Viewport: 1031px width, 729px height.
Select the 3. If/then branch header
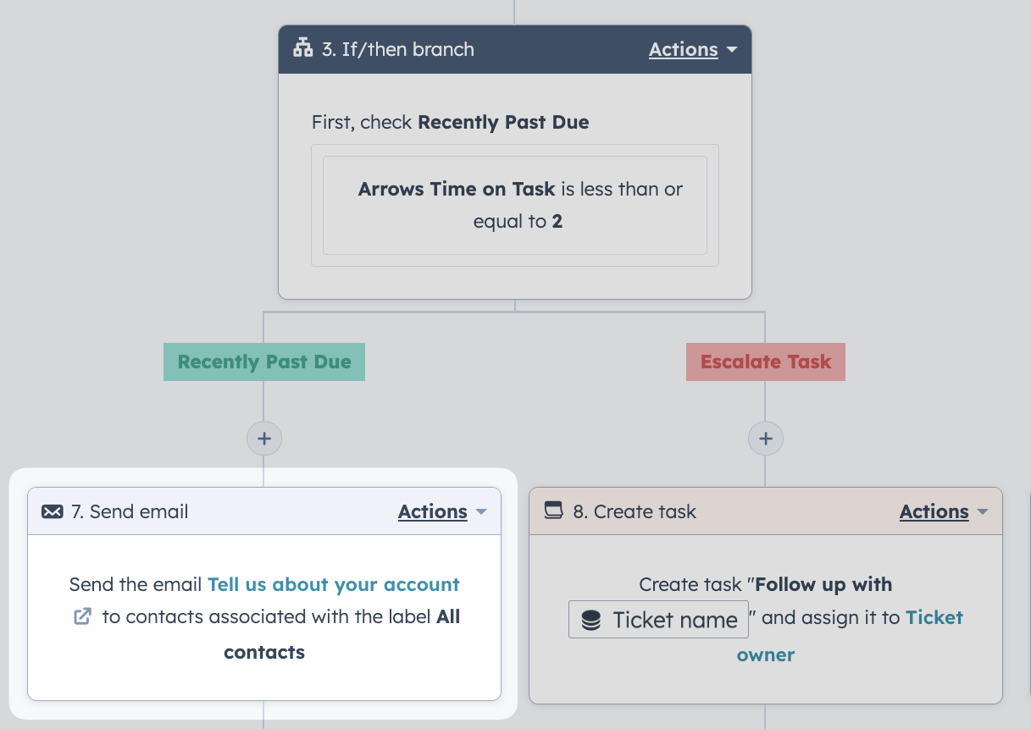point(515,49)
